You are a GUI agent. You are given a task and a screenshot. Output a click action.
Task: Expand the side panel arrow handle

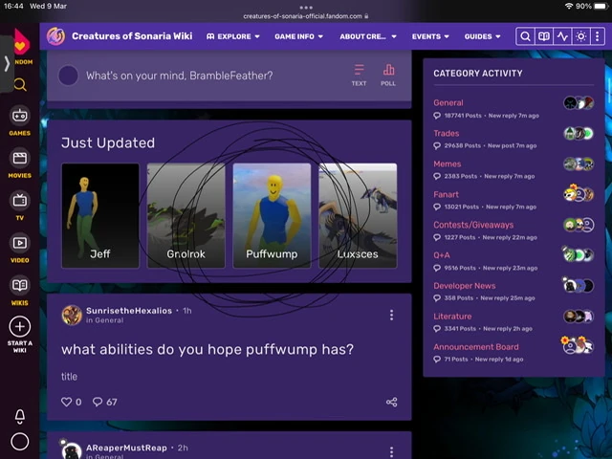(x=7, y=64)
